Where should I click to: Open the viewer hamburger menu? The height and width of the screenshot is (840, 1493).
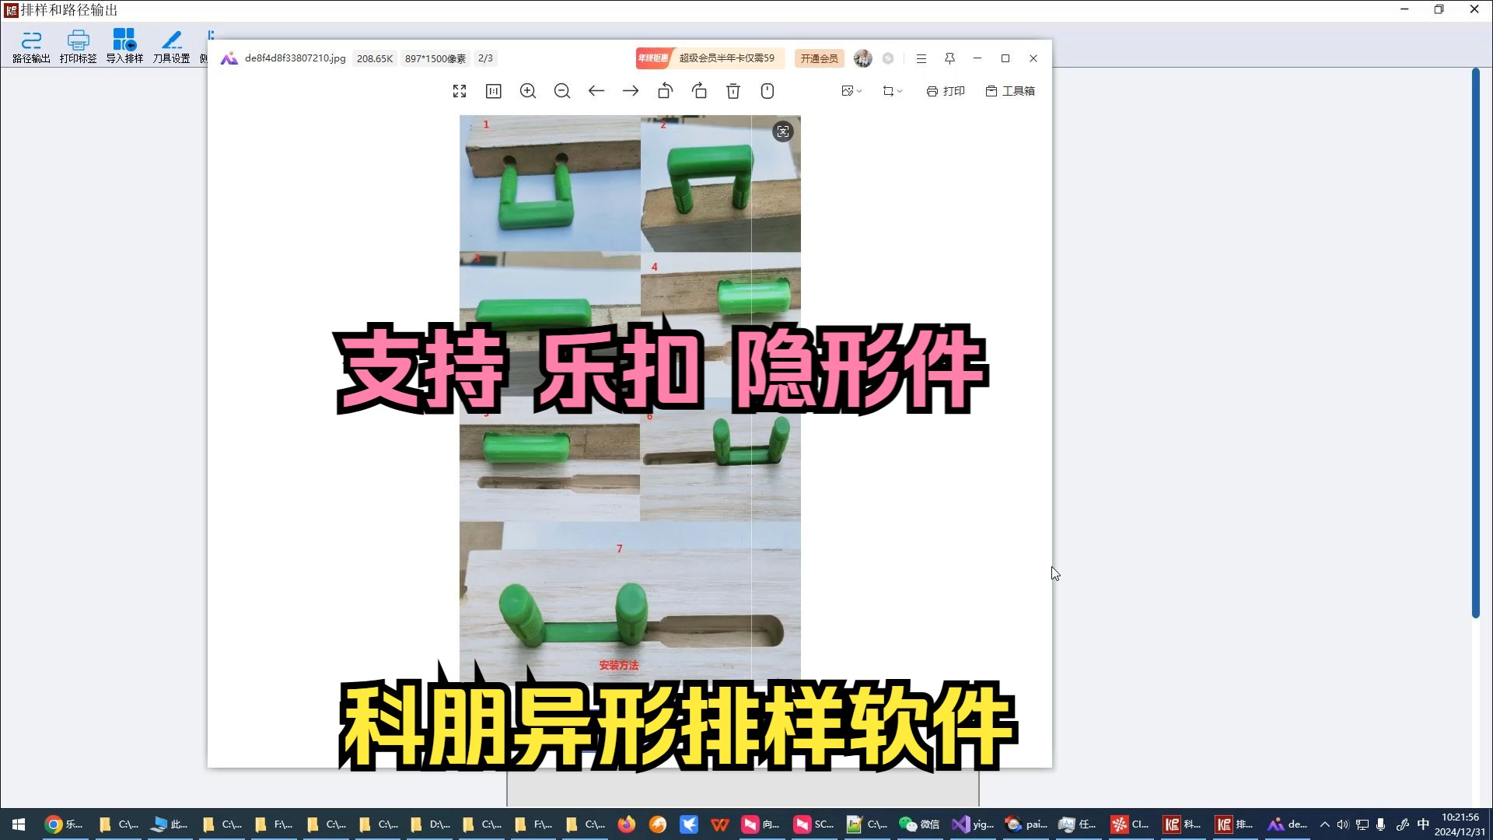(921, 58)
